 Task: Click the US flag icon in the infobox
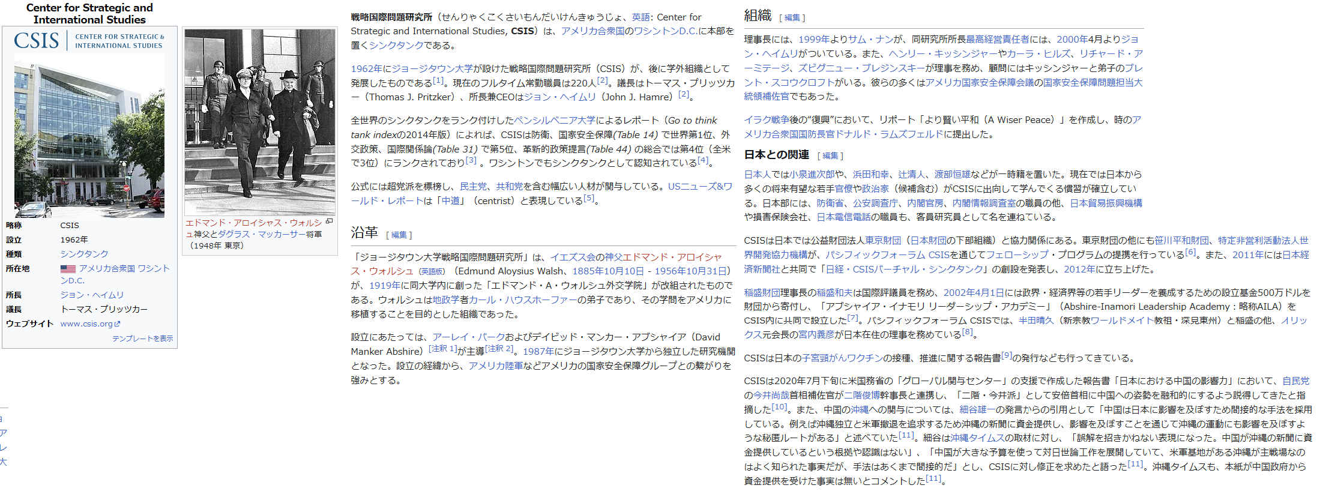pos(68,269)
